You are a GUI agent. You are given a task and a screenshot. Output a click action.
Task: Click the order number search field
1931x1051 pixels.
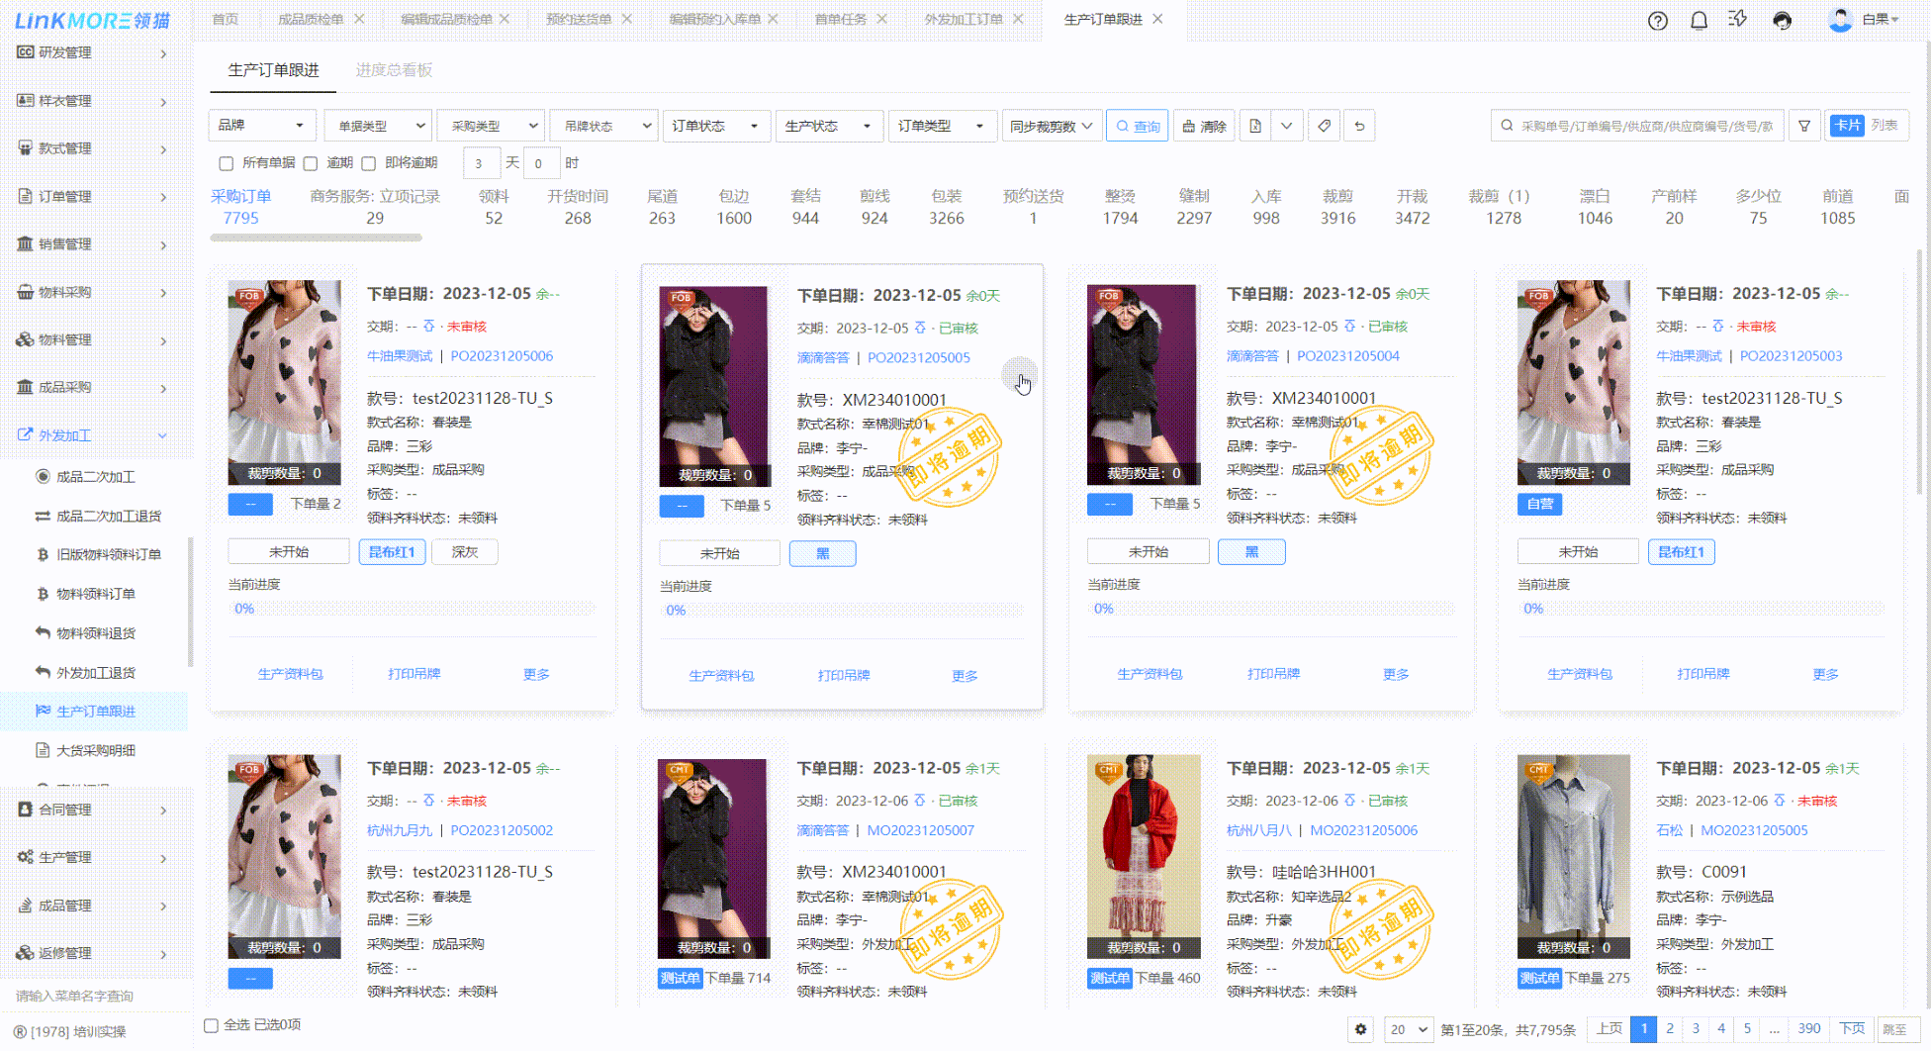click(x=1646, y=126)
